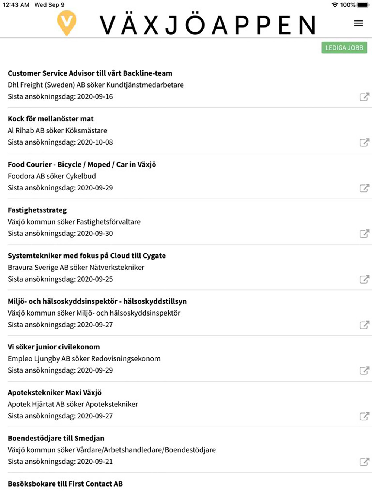The image size is (372, 497).
Task: View the Fastighetsstrateg job title
Action: tap(37, 210)
